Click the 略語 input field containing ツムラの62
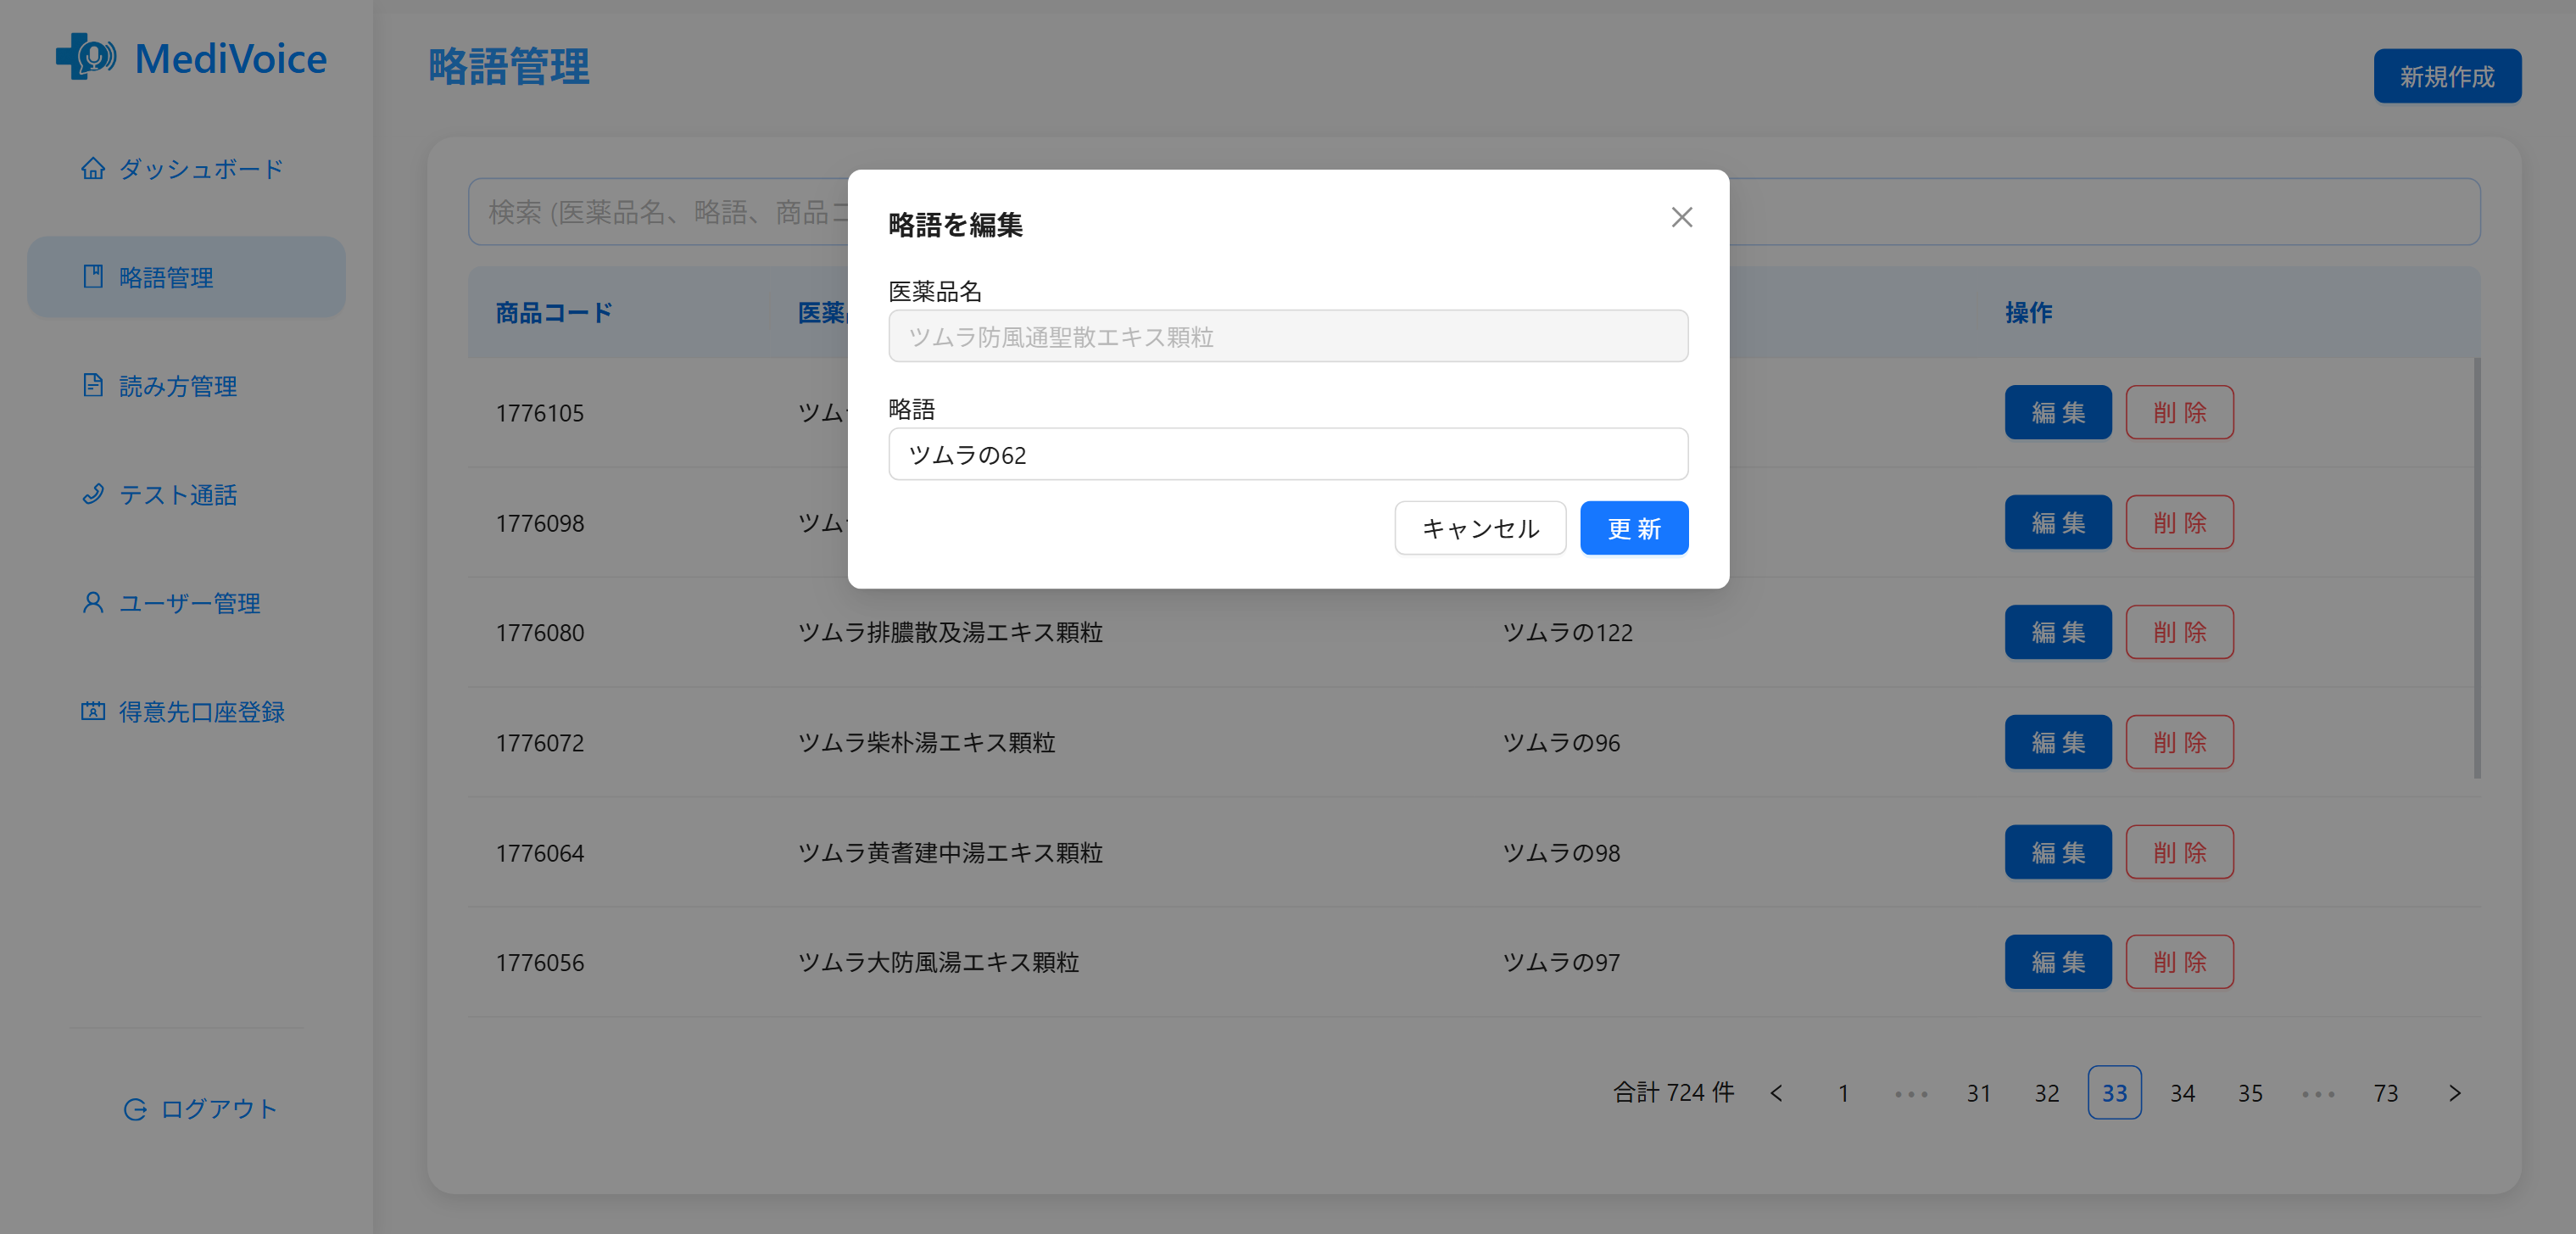Image resolution: width=2576 pixels, height=1234 pixels. [x=1288, y=454]
